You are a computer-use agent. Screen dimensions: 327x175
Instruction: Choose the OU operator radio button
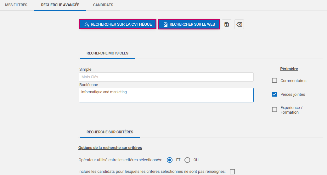187,160
